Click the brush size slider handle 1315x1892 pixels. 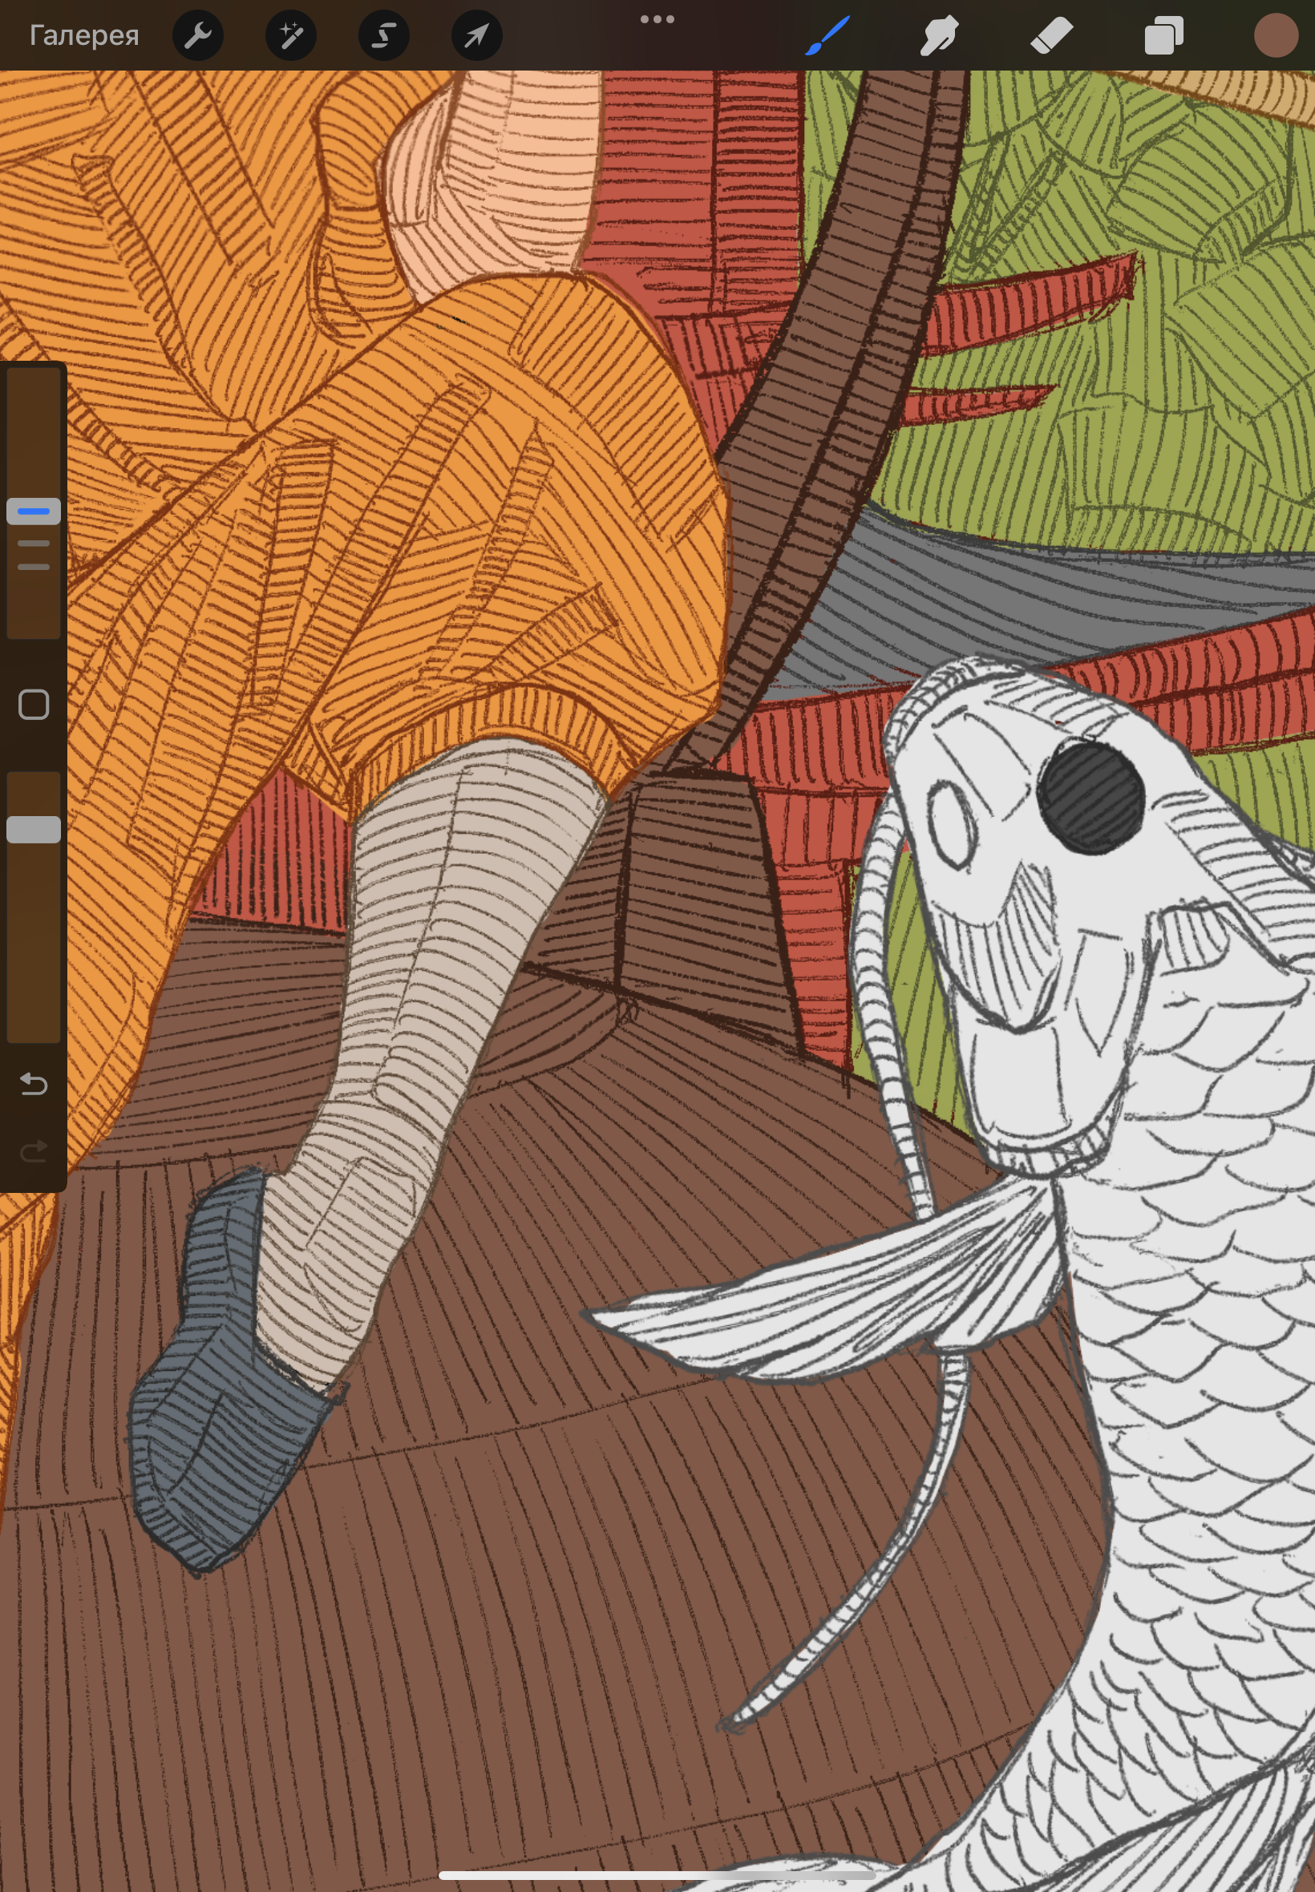pos(34,511)
